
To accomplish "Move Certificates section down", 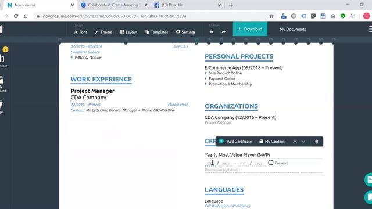I will pyautogui.click(x=303, y=142).
